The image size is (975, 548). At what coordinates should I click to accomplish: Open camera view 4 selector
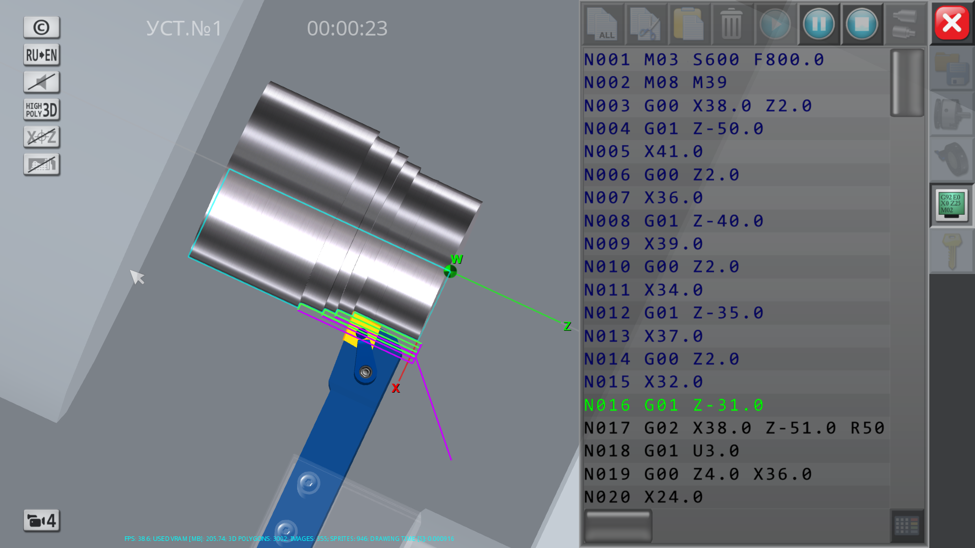pos(42,521)
